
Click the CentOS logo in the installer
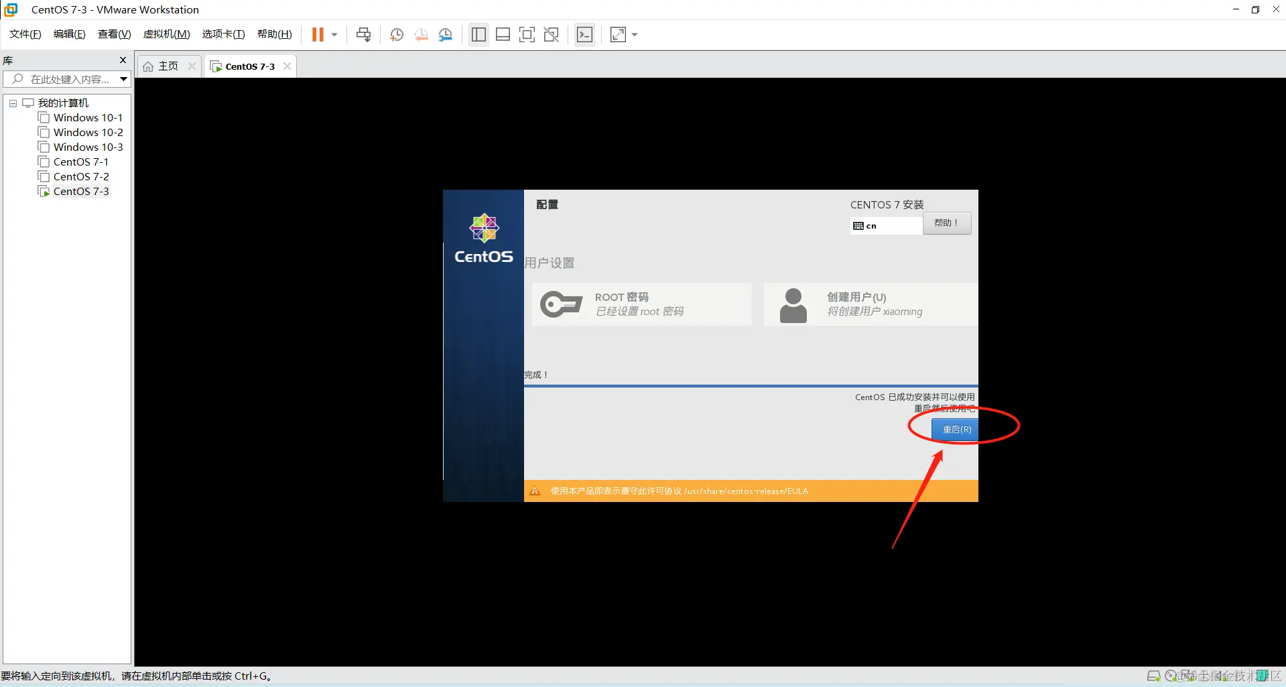pos(484,238)
